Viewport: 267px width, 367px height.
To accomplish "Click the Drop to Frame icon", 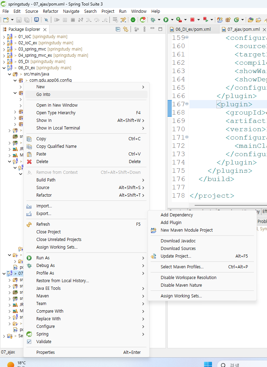I will pos(115,20).
